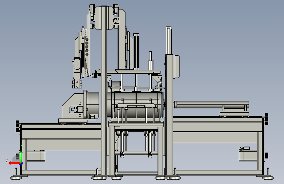The image size is (284, 184).
Task: Click the blue Z origin dot of the triad
Action: [x=21, y=164]
